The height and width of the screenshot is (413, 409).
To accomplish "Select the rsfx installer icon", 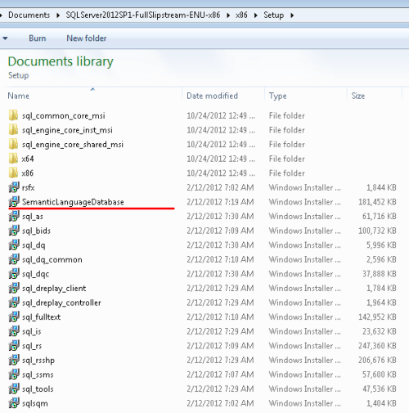I will pyautogui.click(x=14, y=187).
